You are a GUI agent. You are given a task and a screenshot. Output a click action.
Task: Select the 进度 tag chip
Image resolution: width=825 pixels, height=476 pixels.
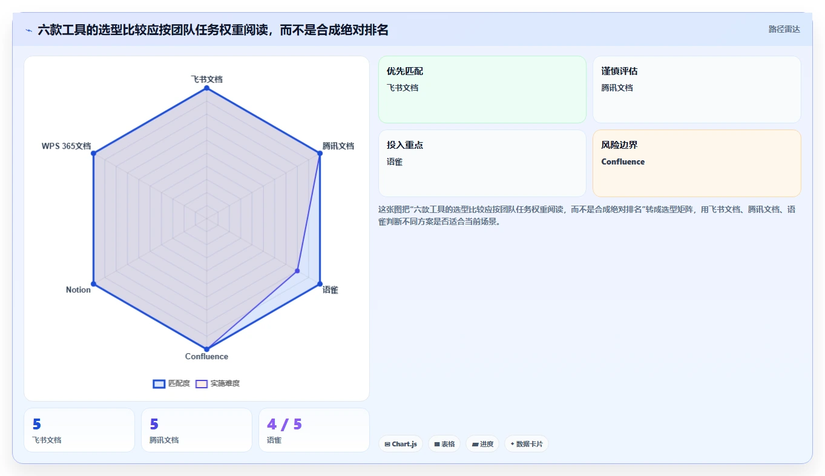click(x=482, y=444)
